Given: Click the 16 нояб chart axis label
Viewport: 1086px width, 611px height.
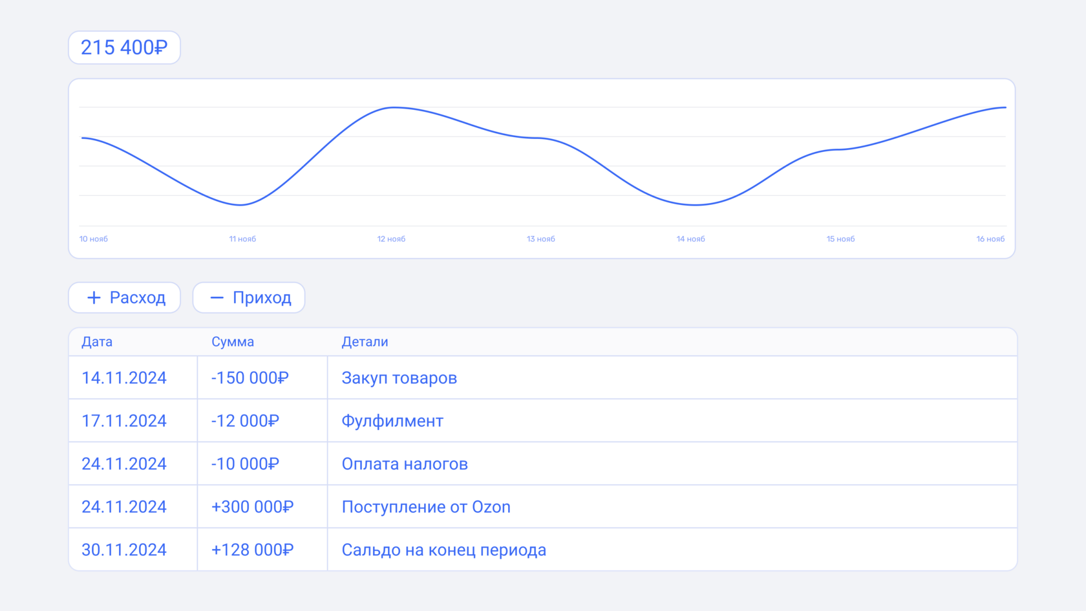Looking at the screenshot, I should pos(990,239).
